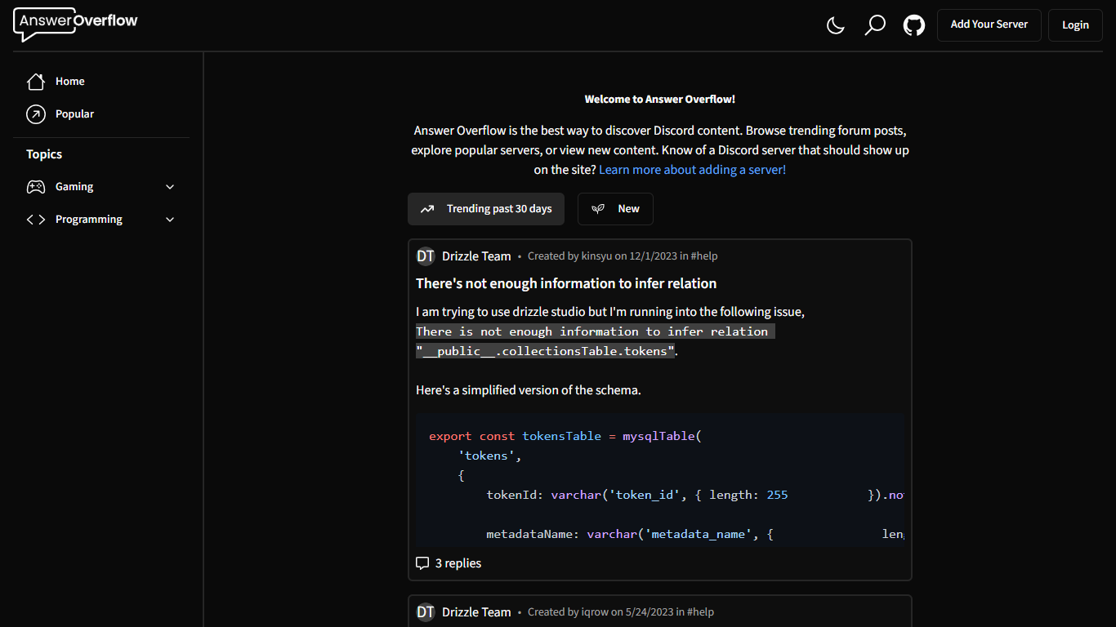This screenshot has height=627, width=1116.
Task: Click Welcome to Answer Overflow heading
Action: (x=660, y=99)
